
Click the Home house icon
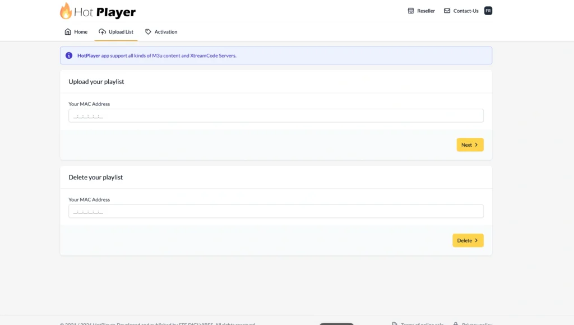68,32
